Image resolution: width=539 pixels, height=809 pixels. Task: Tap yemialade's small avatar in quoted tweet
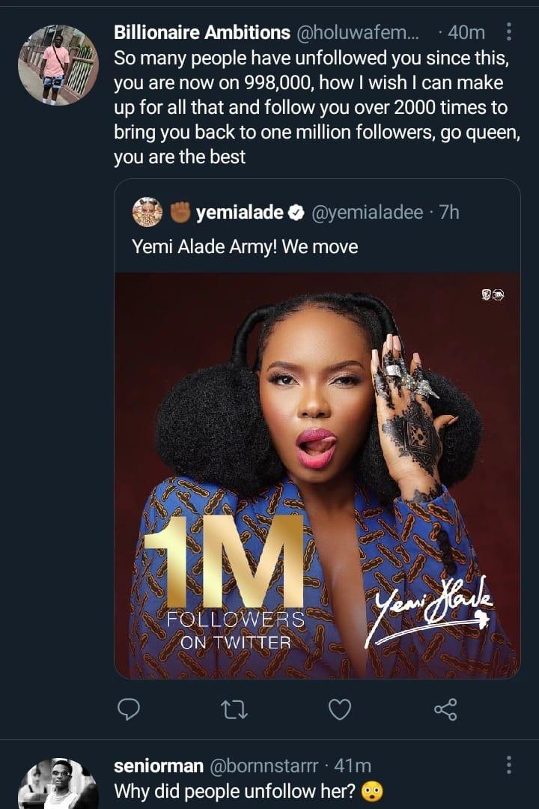[x=147, y=213]
